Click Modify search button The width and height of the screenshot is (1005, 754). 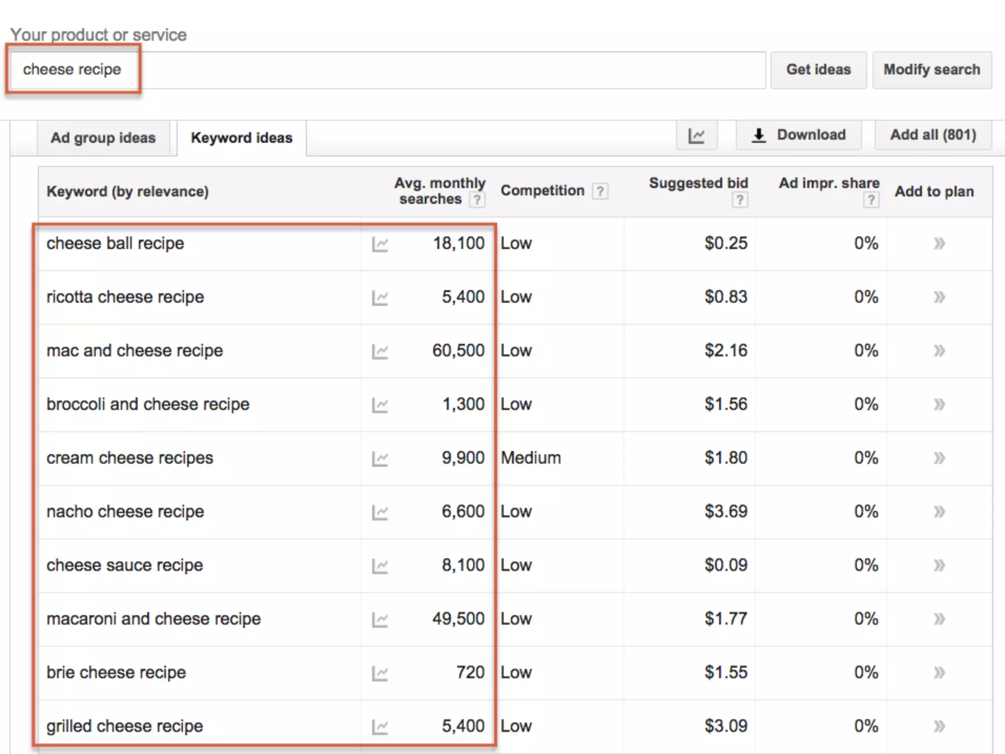[x=931, y=70]
